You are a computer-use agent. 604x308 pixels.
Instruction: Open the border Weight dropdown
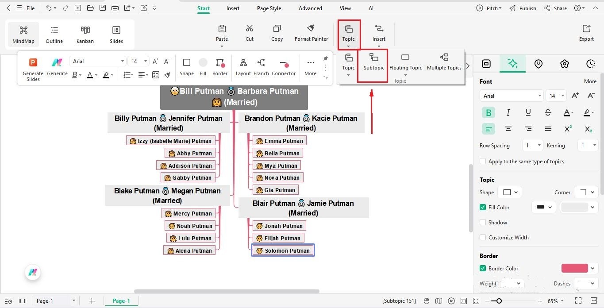[512, 283]
